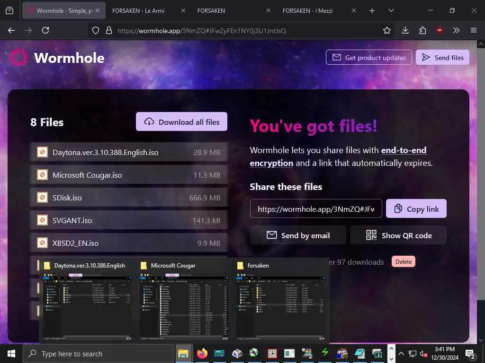Image resolution: width=485 pixels, height=363 pixels.
Task: Select the SDisk.iso file row
Action: [129, 198]
